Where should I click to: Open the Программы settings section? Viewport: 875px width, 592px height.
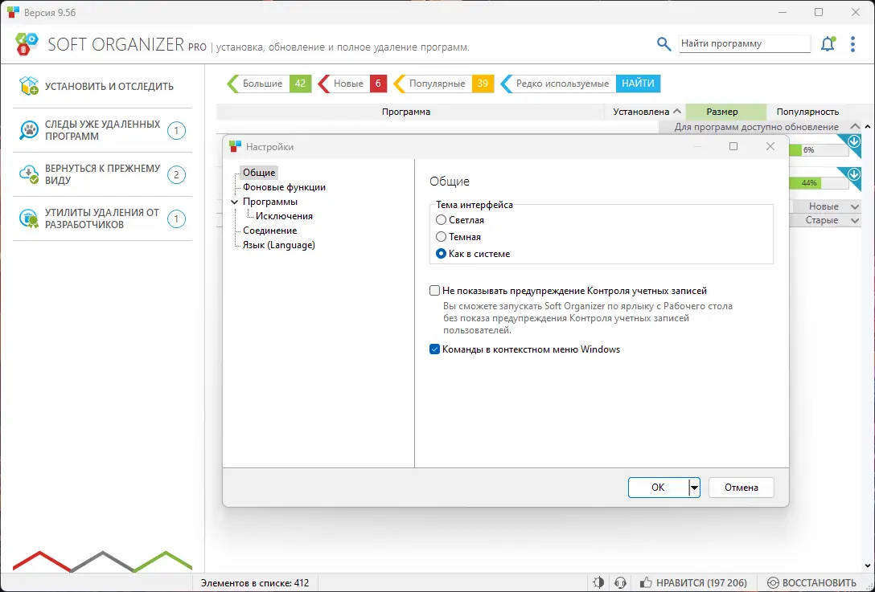tap(270, 202)
